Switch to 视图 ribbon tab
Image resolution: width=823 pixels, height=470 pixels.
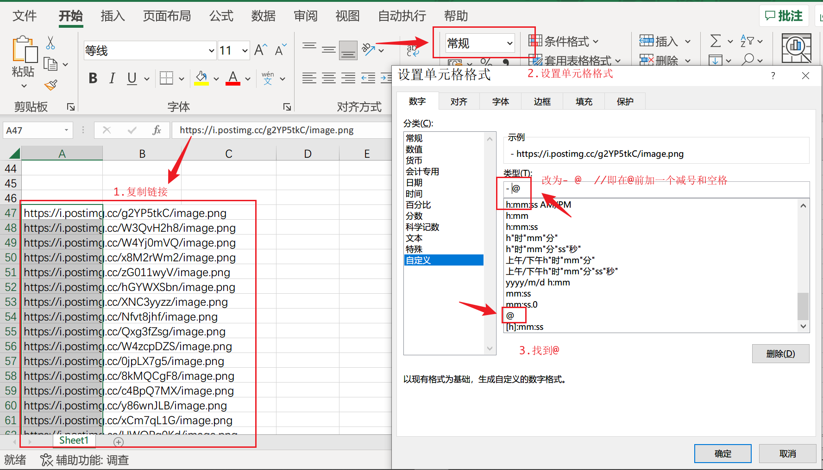[347, 16]
